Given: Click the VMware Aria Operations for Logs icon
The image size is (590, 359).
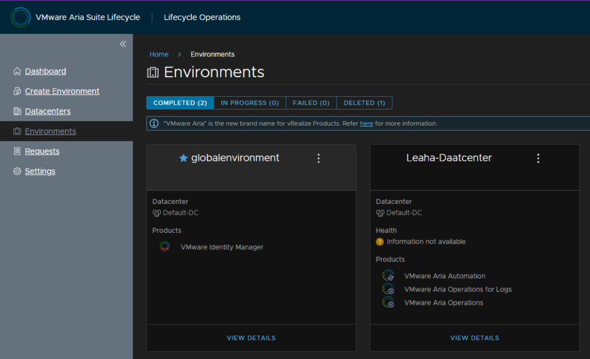Looking at the screenshot, I should 388,289.
